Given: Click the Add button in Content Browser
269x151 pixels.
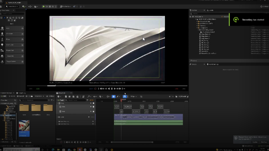Looking at the screenshot, I should (3, 96).
